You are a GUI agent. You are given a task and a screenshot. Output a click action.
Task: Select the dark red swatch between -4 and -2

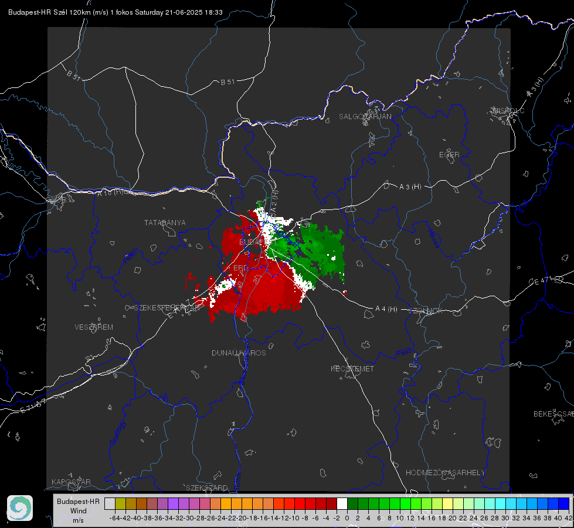click(x=331, y=503)
